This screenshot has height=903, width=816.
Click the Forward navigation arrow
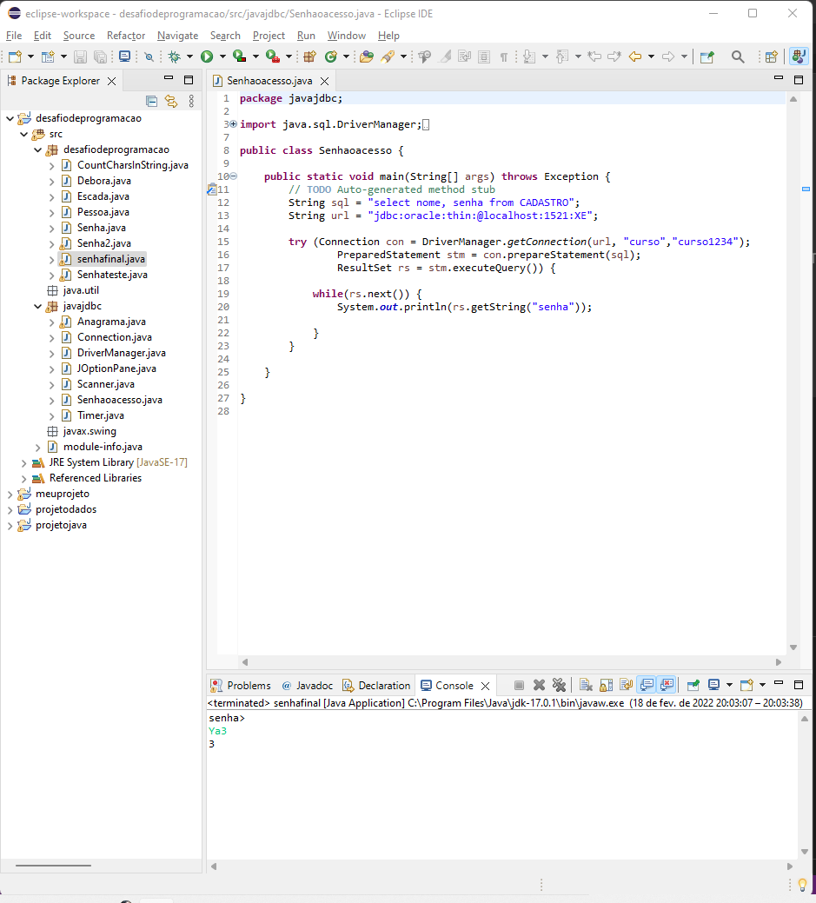pos(668,56)
